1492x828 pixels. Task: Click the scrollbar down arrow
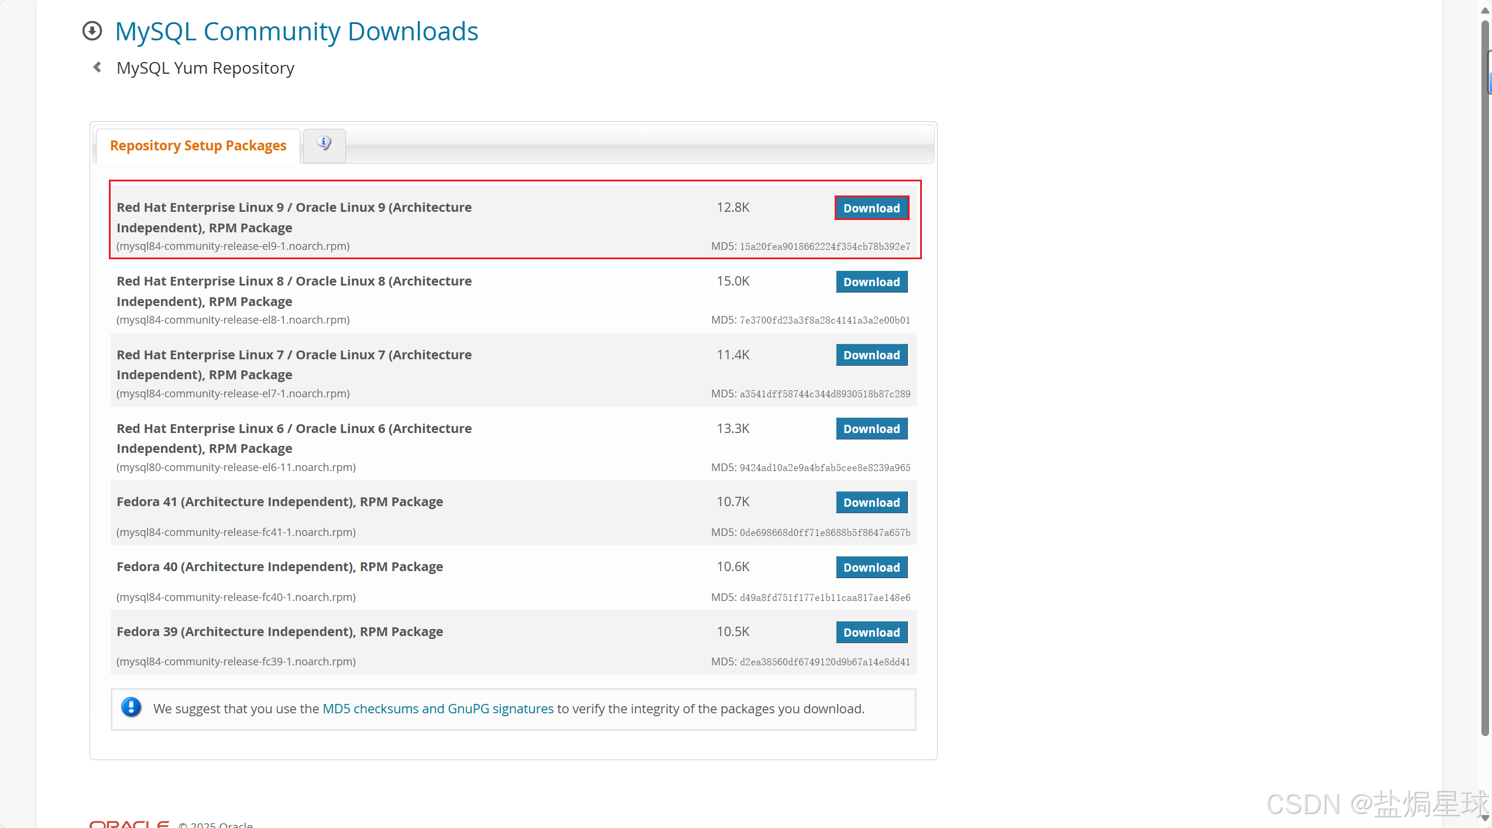1486,817
